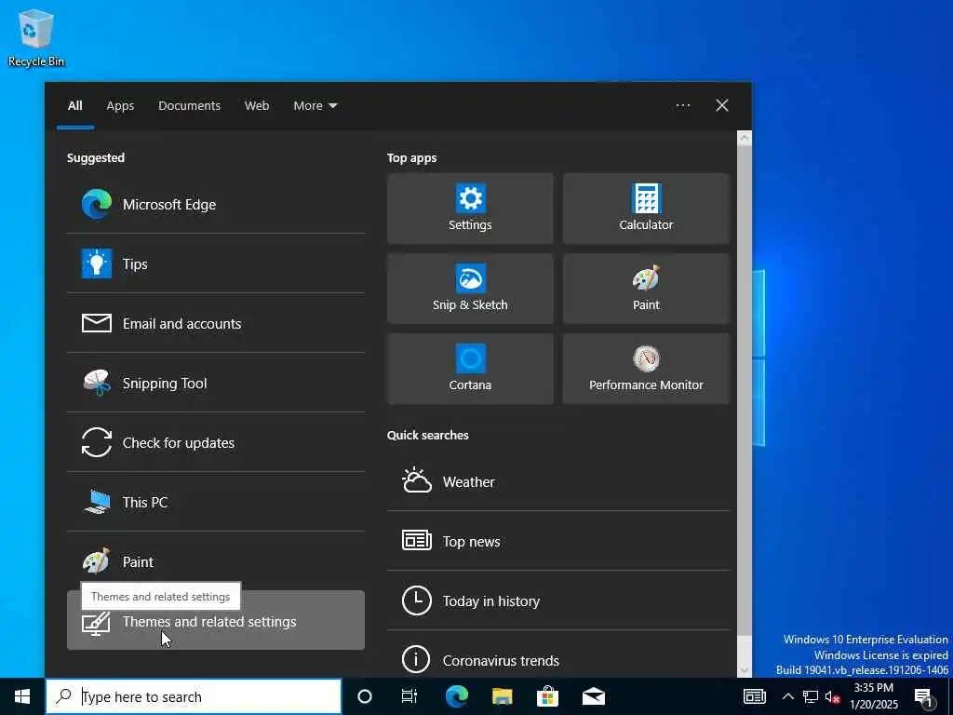This screenshot has width=953, height=715.
Task: Click the Windows Start button
Action: (x=22, y=696)
